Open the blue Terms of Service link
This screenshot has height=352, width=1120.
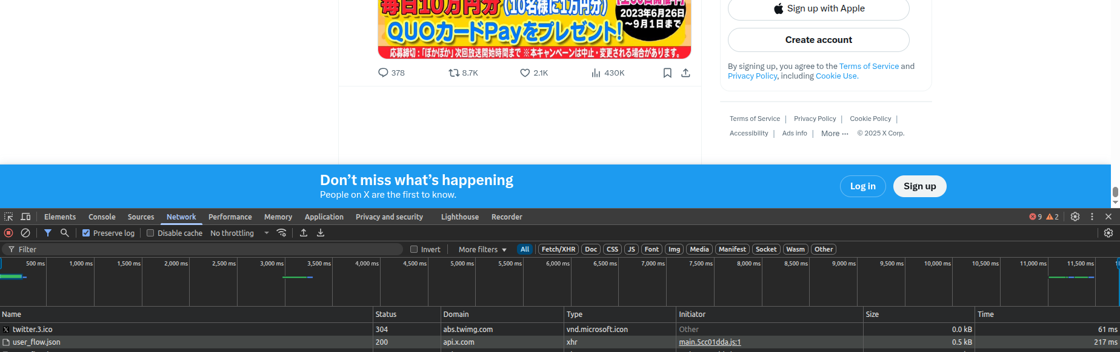[869, 67]
